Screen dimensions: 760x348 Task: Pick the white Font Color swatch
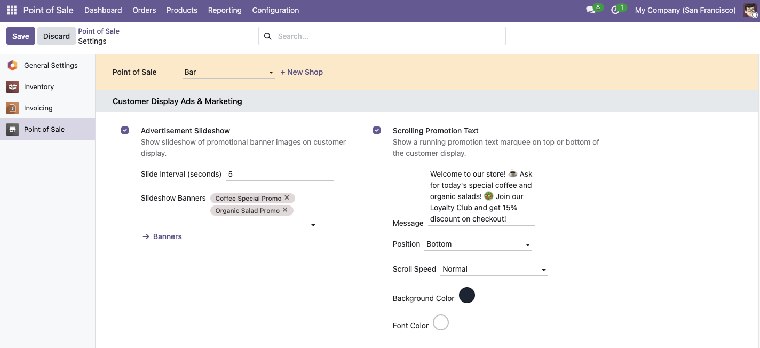click(441, 322)
